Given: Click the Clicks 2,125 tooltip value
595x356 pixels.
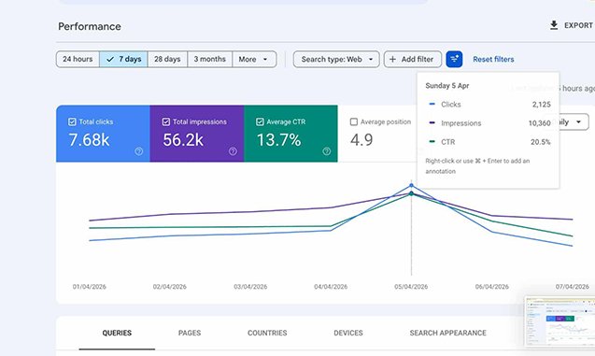Looking at the screenshot, I should coord(541,105).
